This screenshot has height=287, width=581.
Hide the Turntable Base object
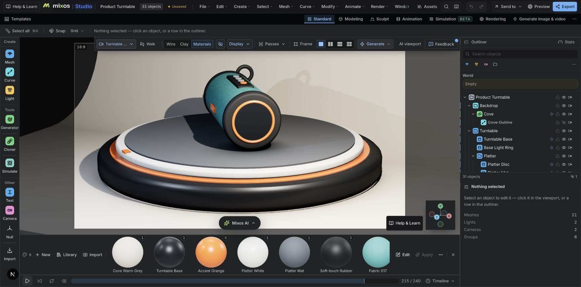pos(564,139)
